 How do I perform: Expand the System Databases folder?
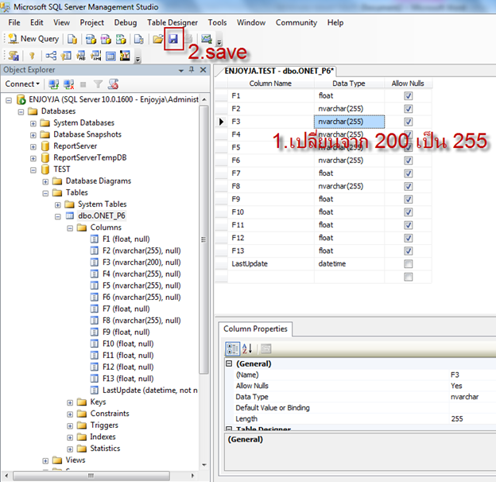pyautogui.click(x=33, y=123)
